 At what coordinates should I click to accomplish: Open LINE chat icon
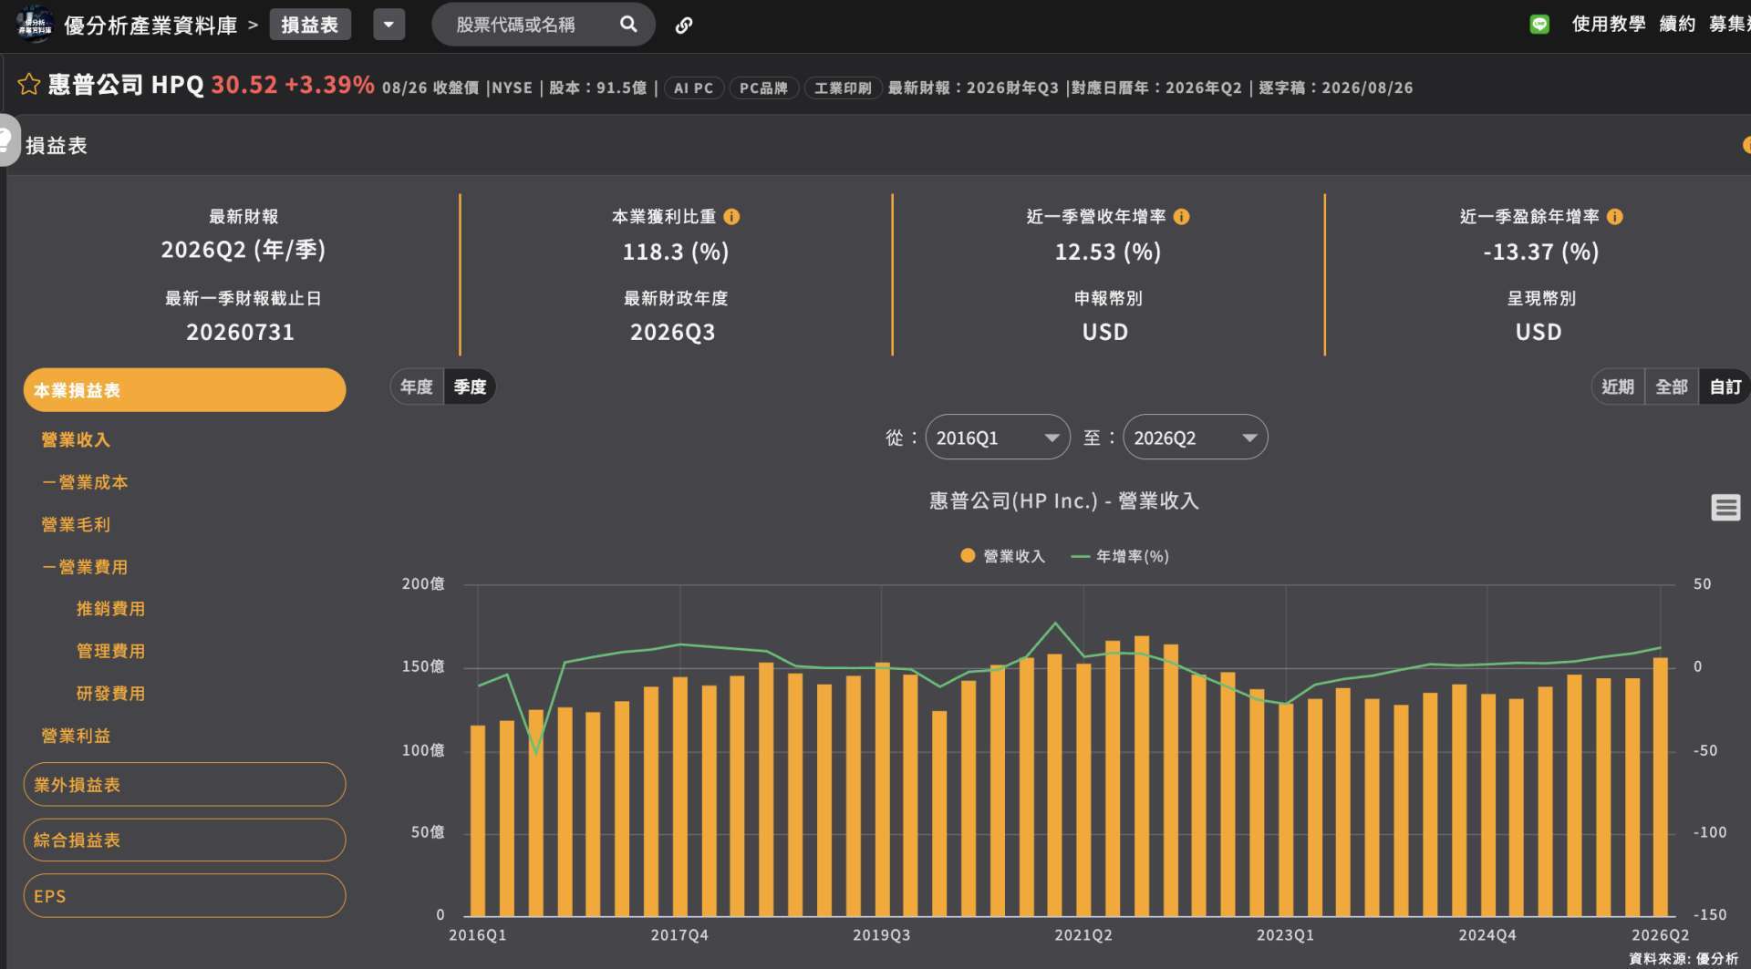pyautogui.click(x=1539, y=25)
